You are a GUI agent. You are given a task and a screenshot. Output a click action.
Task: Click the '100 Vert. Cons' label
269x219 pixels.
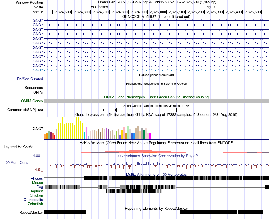(16, 163)
